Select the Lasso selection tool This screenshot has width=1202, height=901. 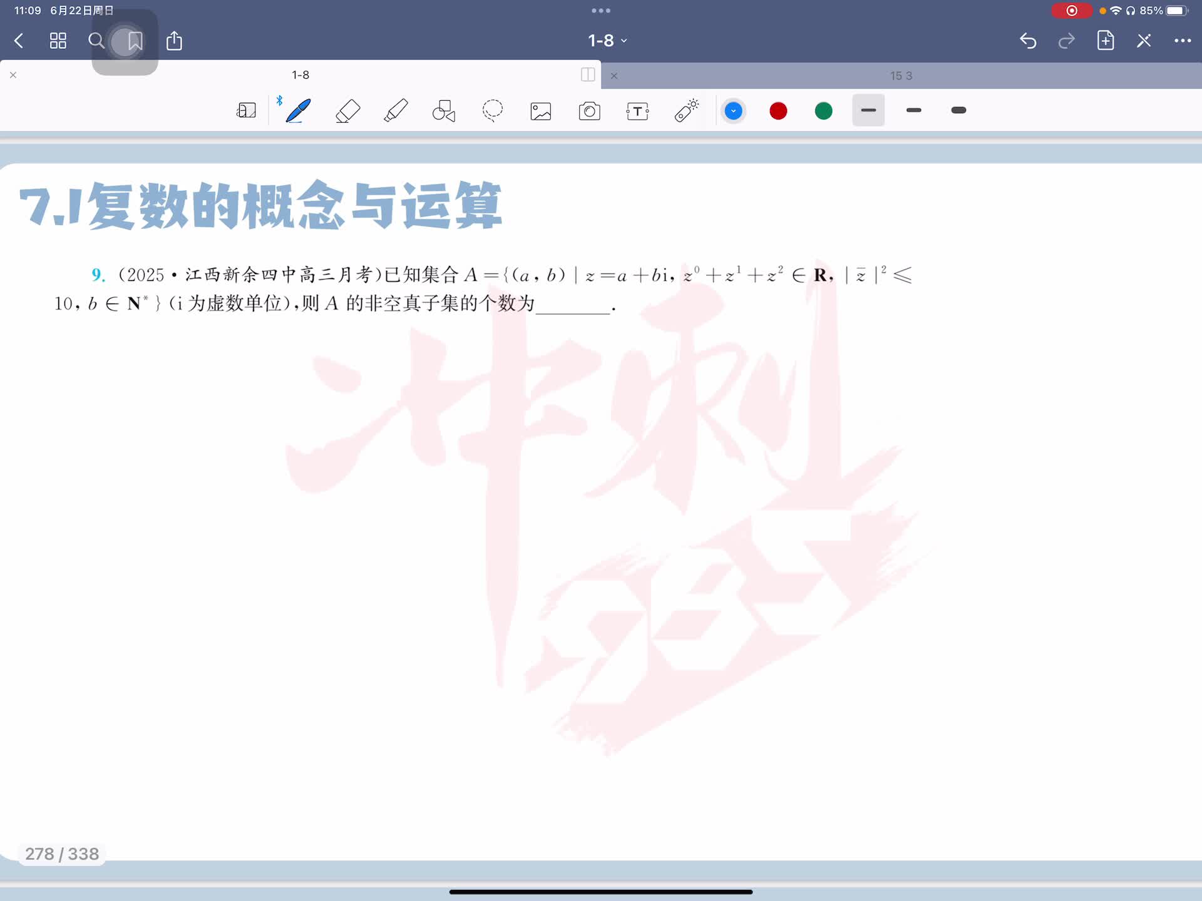[493, 111]
